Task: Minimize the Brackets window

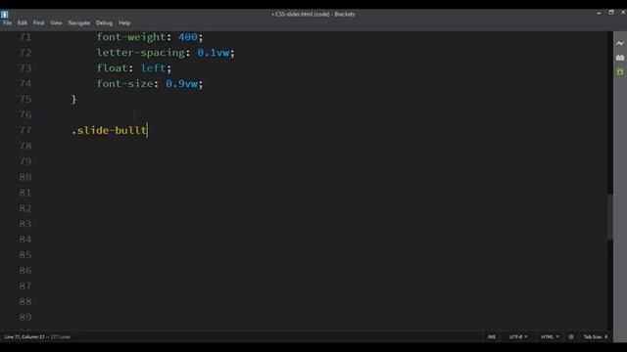Action: pyautogui.click(x=599, y=13)
